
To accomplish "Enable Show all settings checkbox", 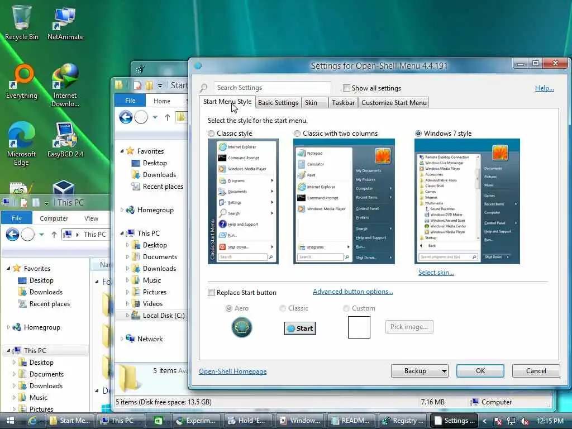I will click(346, 88).
